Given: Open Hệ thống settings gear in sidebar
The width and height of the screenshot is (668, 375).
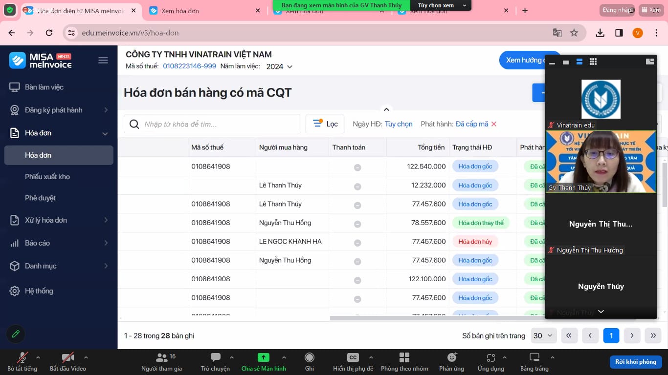Looking at the screenshot, I should (x=15, y=291).
